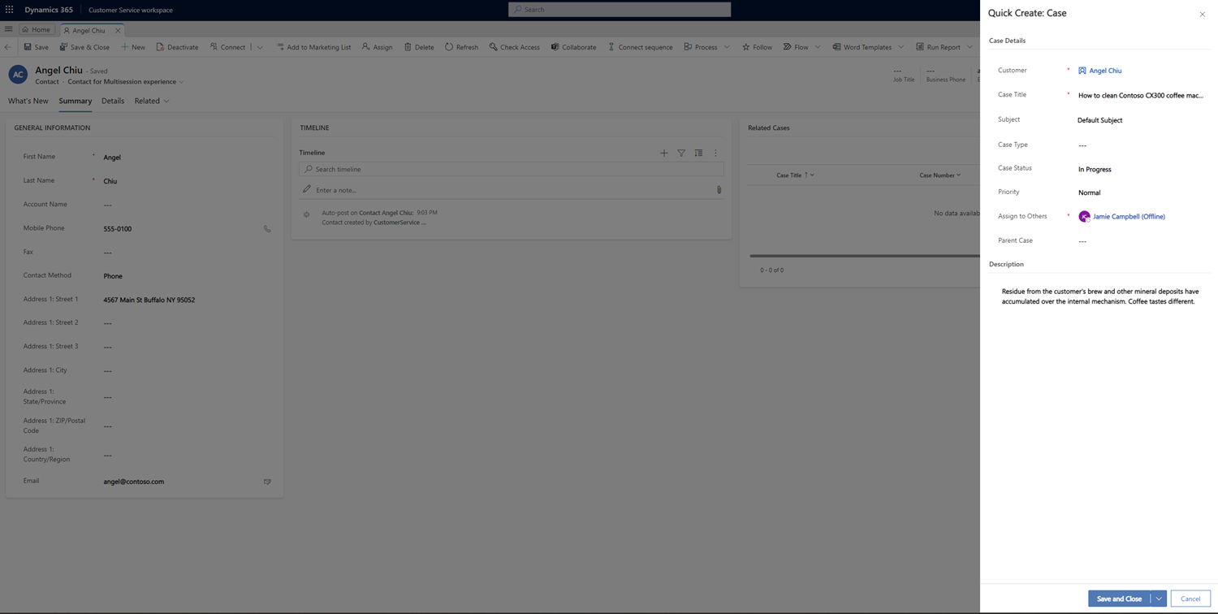Open the Details tab
The height and width of the screenshot is (614, 1218).
click(113, 101)
